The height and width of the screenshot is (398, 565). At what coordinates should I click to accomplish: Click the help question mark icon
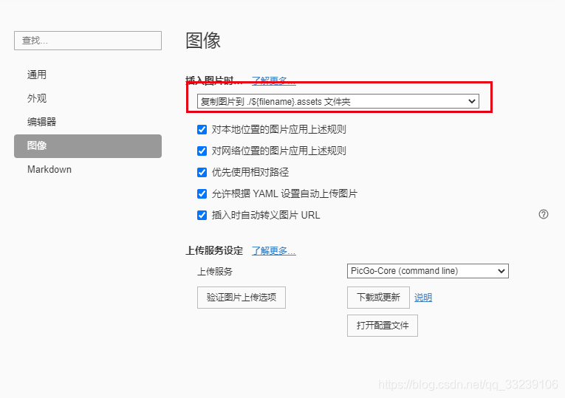click(x=544, y=214)
